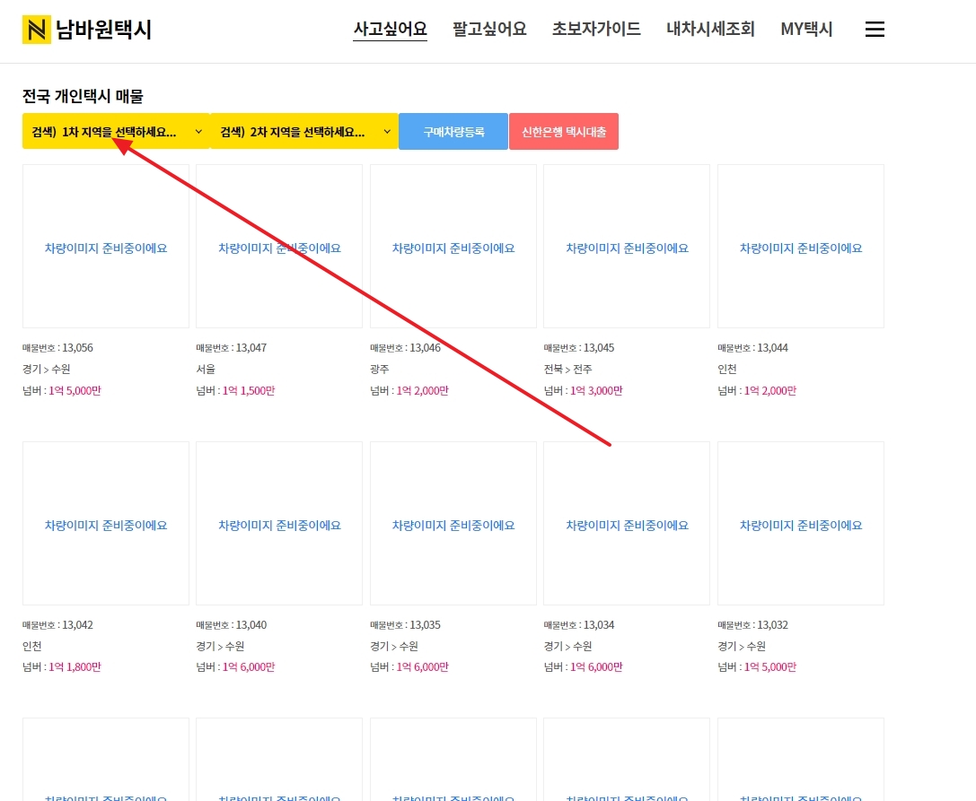
Task: Click the text 매물번호 : 13,044
Action: pyautogui.click(x=752, y=348)
